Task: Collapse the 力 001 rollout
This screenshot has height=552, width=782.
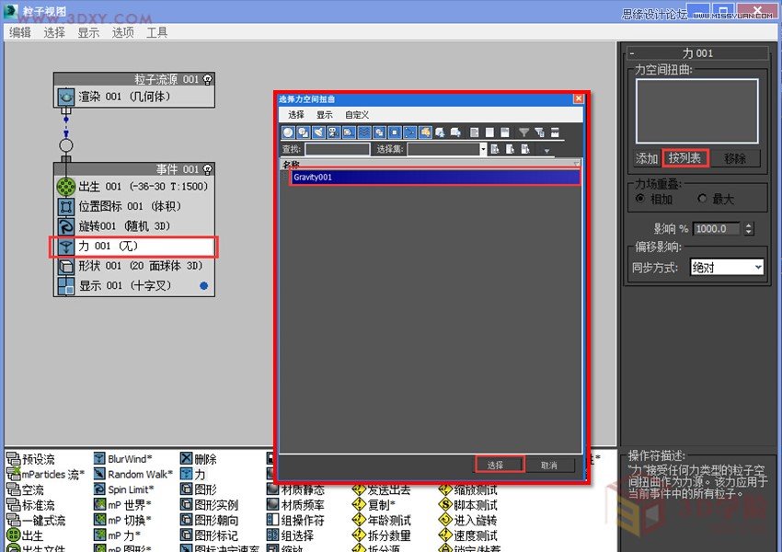Action: tap(631, 53)
